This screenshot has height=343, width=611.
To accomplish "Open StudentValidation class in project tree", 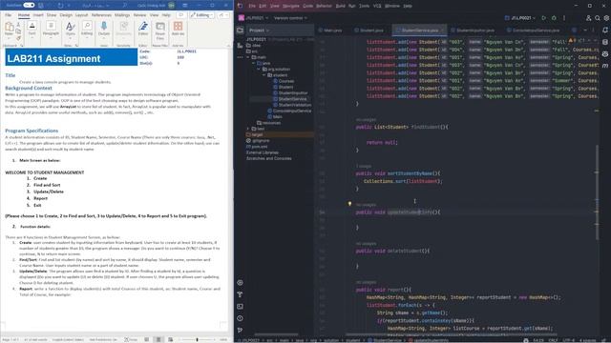I will tap(292, 105).
